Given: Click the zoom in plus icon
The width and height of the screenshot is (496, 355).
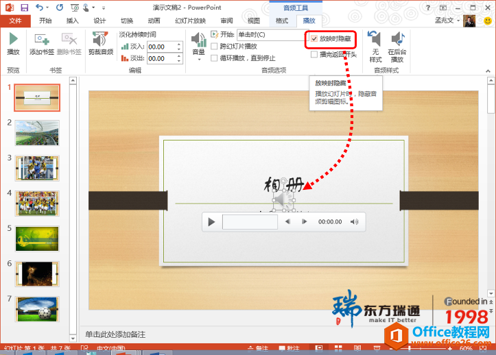Looking at the screenshot, I should click(x=450, y=349).
